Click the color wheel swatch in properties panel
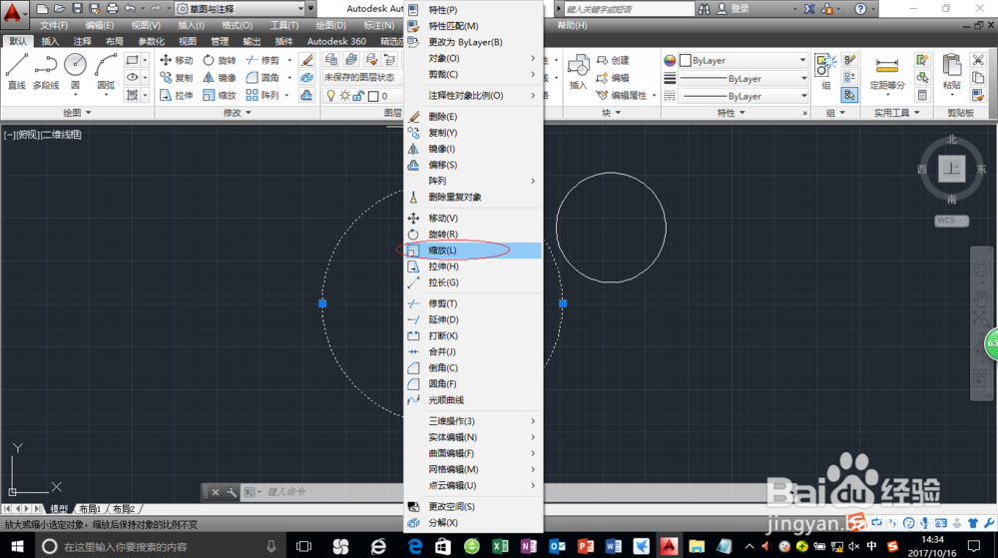 click(670, 61)
